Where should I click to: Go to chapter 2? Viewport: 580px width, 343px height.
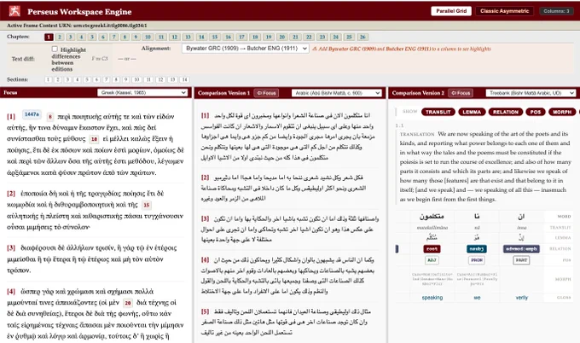60,37
